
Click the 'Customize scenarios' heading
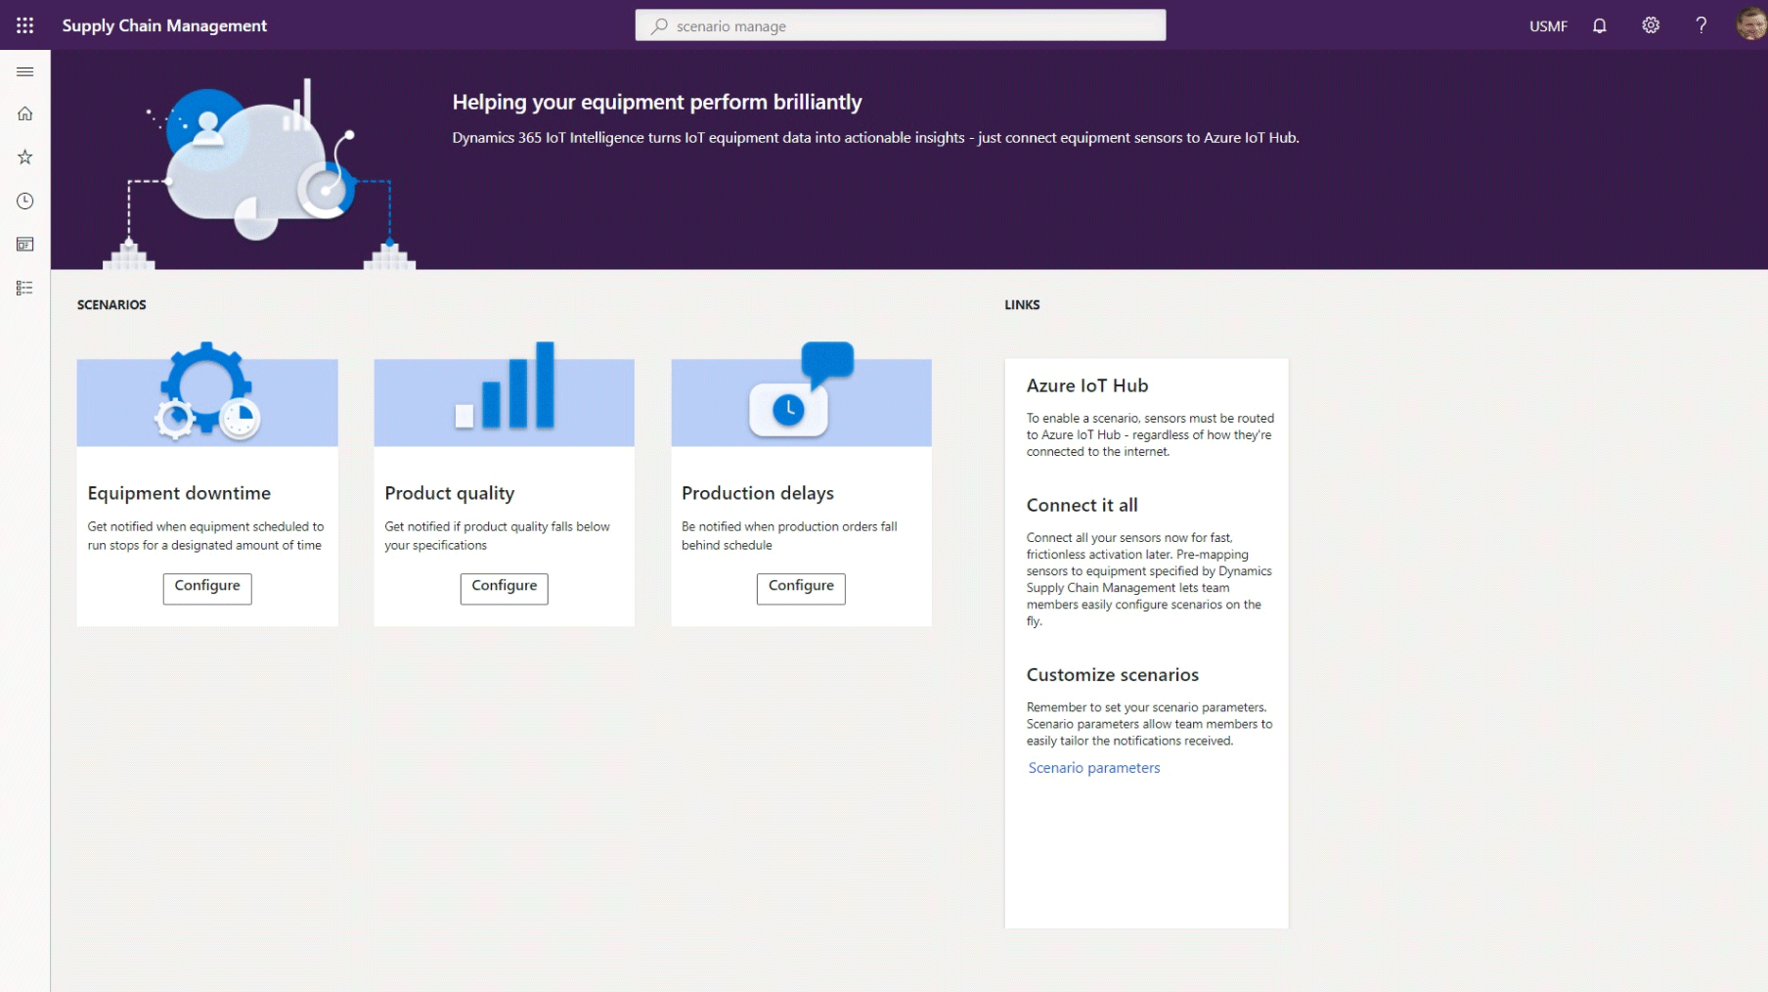click(1113, 674)
